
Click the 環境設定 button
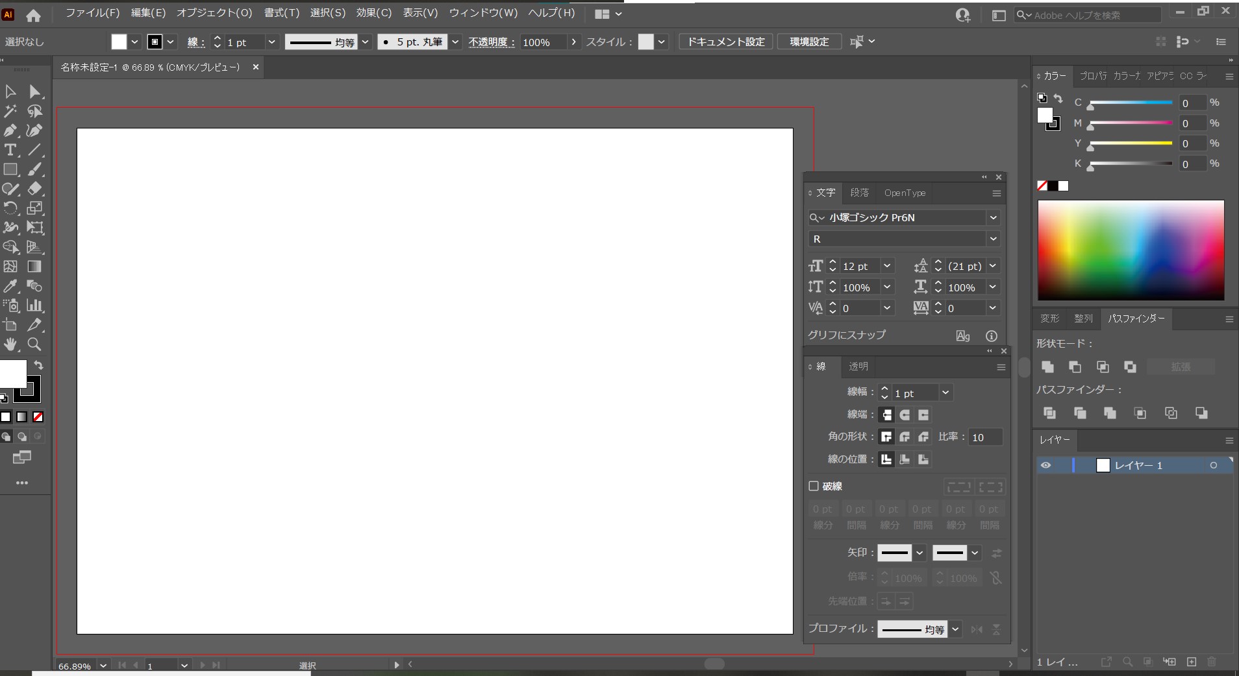point(809,42)
